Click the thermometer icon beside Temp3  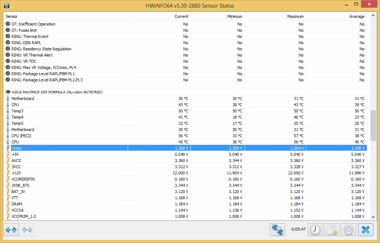coord(8,111)
